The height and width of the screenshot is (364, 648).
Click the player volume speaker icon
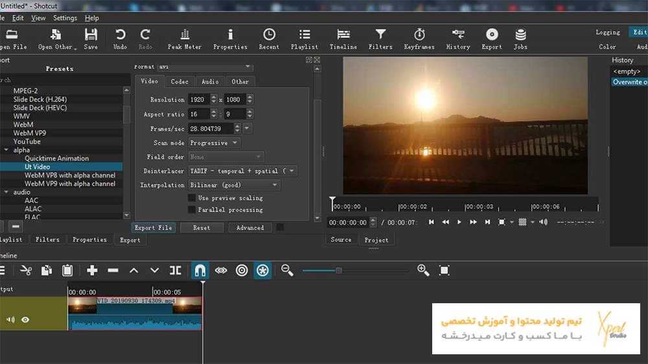click(543, 222)
